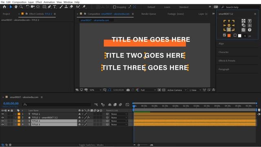Open composition flowchart icon in timeline
The width and height of the screenshot is (261, 147).
pos(96,105)
